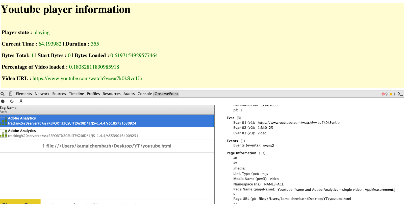Viewport: 404px width, 204px height.
Task: Click the Page URL (g) file path value
Action: pos(305,199)
